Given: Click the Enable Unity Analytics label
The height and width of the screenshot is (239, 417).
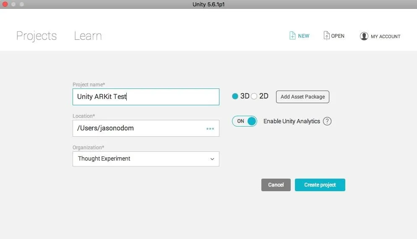Looking at the screenshot, I should coord(292,121).
